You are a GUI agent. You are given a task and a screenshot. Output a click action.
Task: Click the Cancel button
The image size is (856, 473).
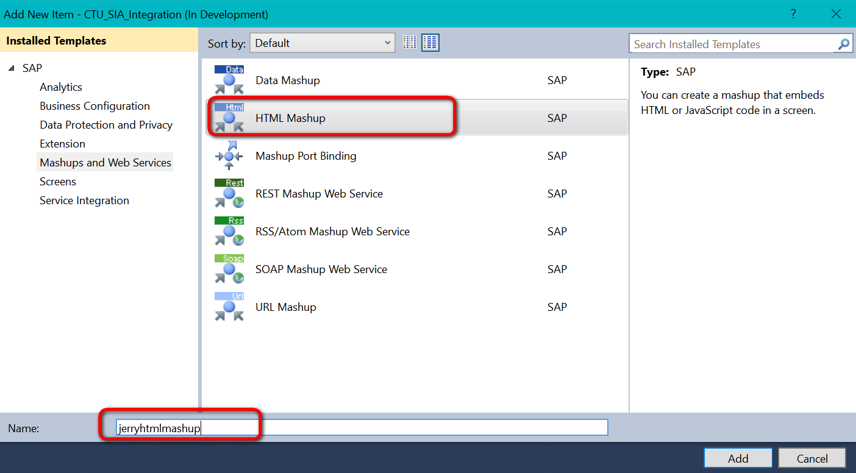(x=812, y=458)
